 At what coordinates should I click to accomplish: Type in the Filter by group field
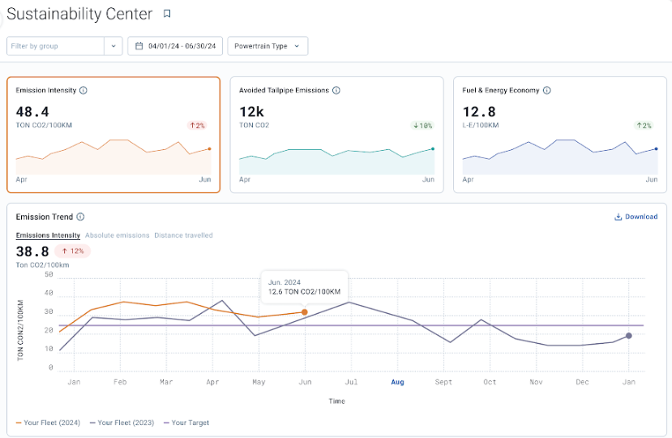pos(54,46)
